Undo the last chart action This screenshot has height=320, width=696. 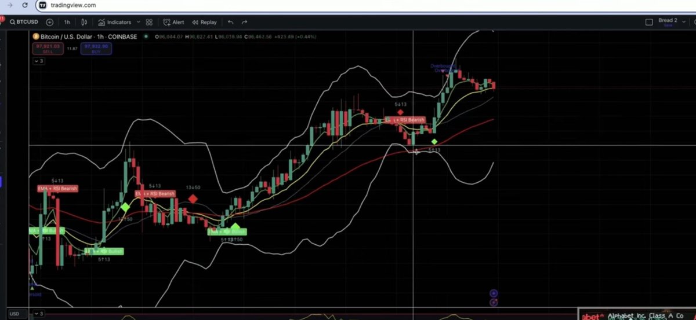[231, 22]
